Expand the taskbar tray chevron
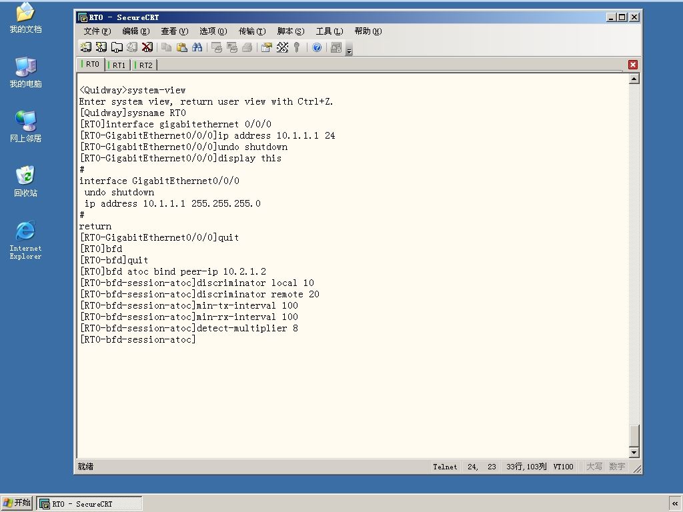Viewport: 683px width, 512px height. click(675, 504)
